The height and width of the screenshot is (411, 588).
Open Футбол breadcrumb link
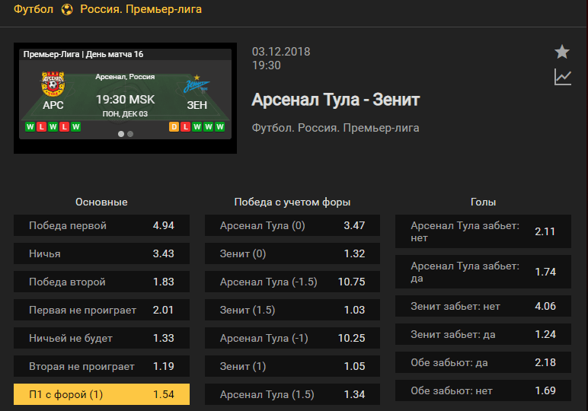(34, 9)
